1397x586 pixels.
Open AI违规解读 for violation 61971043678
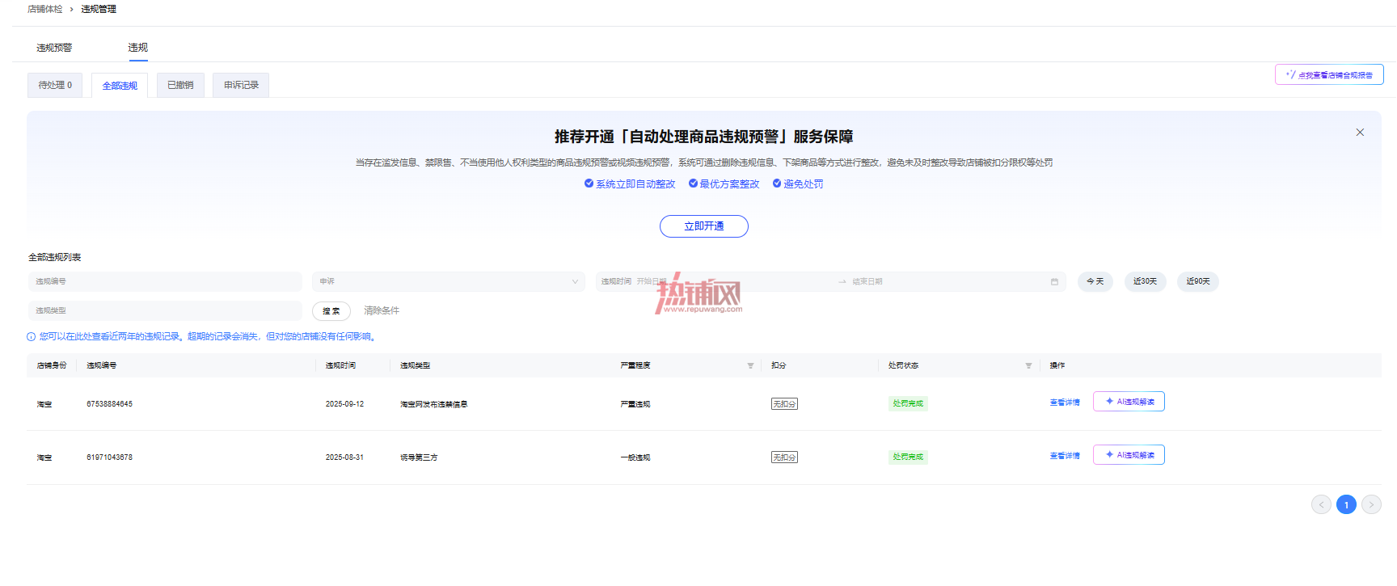pyautogui.click(x=1129, y=455)
